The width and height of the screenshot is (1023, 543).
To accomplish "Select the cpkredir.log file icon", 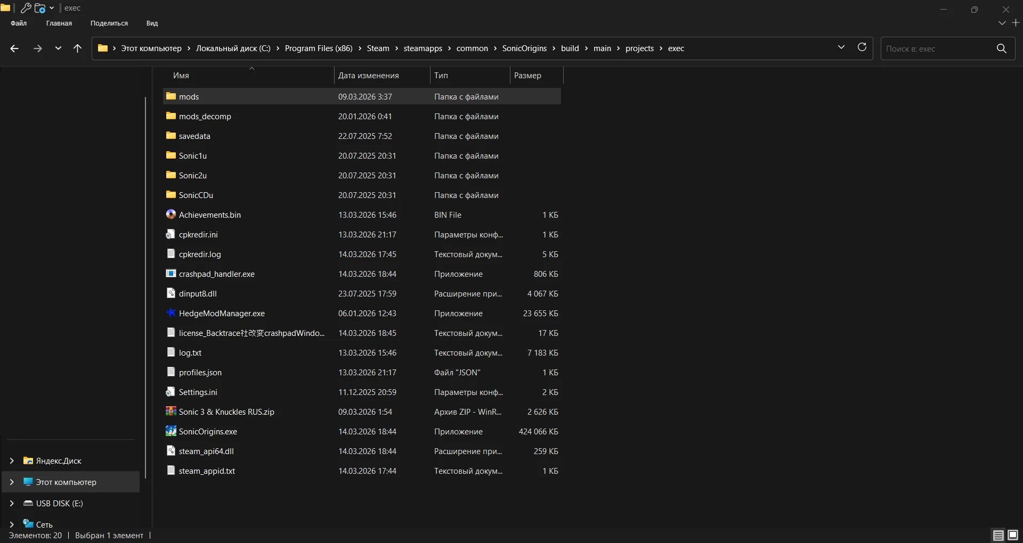I will (171, 254).
